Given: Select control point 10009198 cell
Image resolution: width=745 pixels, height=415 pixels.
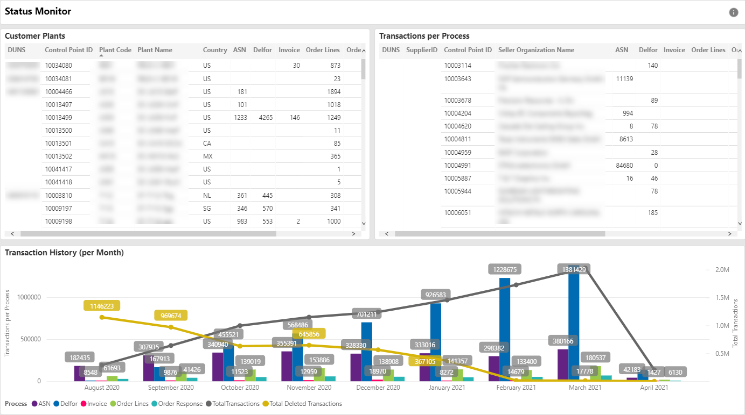Looking at the screenshot, I should tap(58, 221).
